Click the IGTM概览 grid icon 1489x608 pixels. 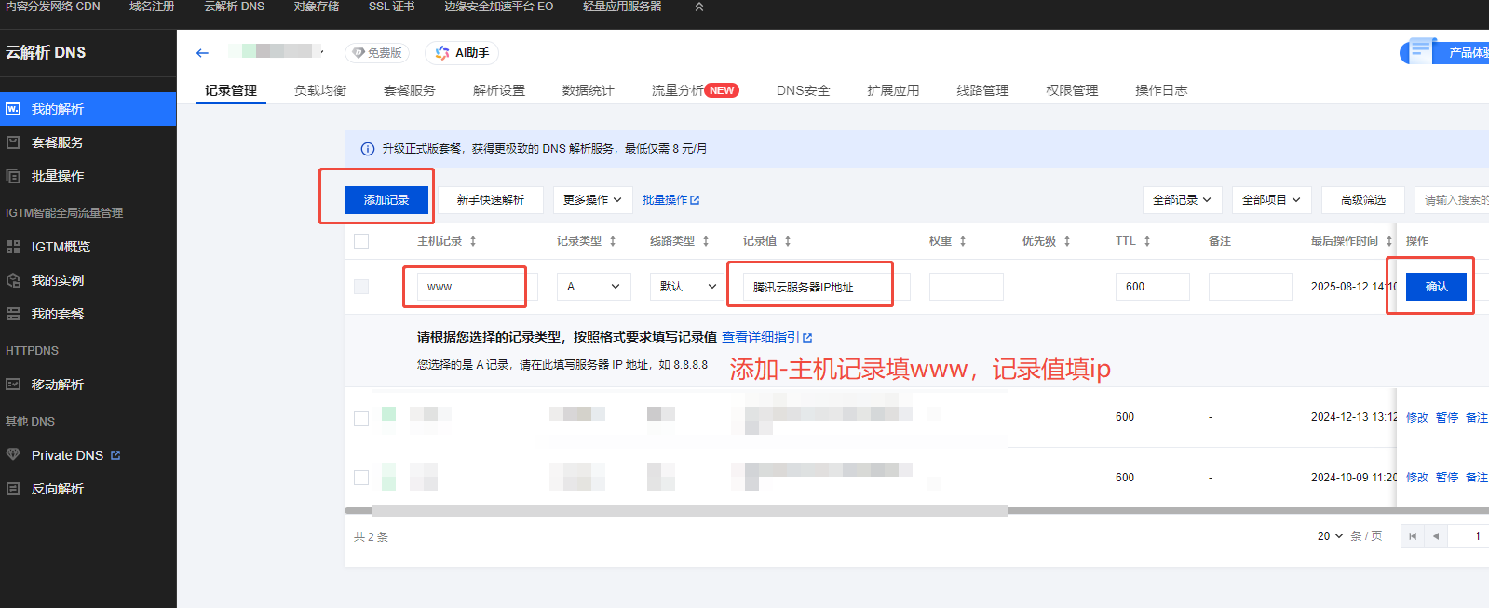pyautogui.click(x=13, y=247)
